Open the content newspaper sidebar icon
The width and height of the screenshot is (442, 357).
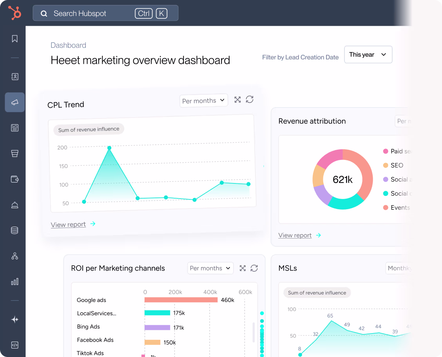(14, 128)
